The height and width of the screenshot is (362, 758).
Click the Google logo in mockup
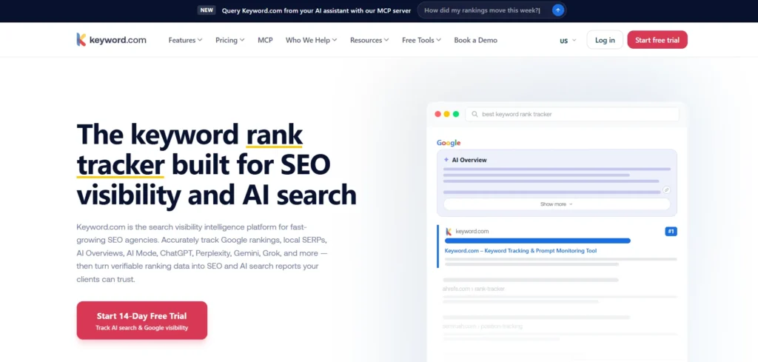click(x=449, y=143)
